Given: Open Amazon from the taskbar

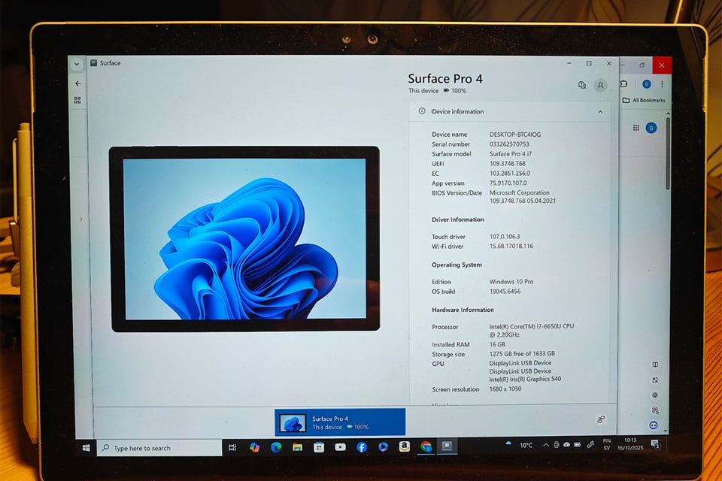Looking at the screenshot, I should (x=405, y=446).
